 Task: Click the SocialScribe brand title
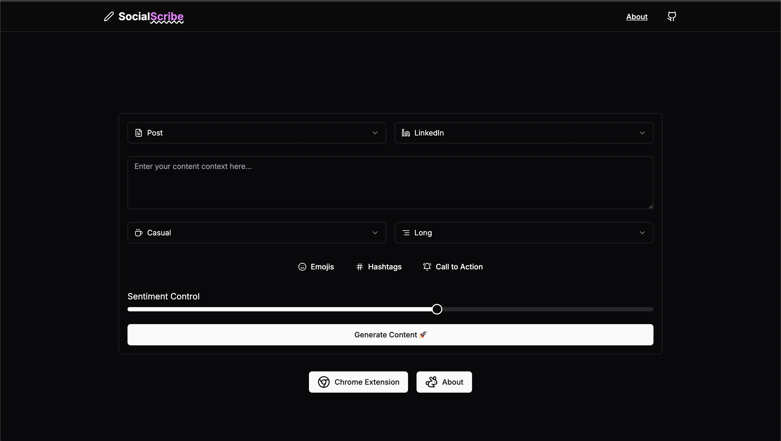(x=151, y=16)
